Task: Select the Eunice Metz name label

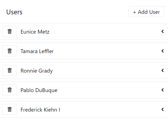Action: point(35,32)
